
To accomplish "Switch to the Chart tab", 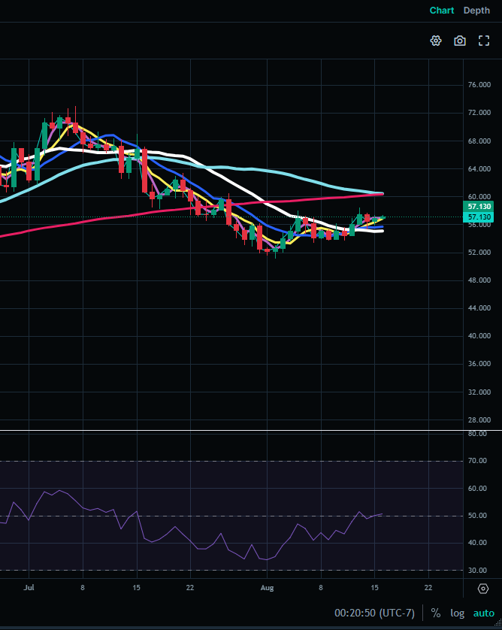I will tap(442, 11).
